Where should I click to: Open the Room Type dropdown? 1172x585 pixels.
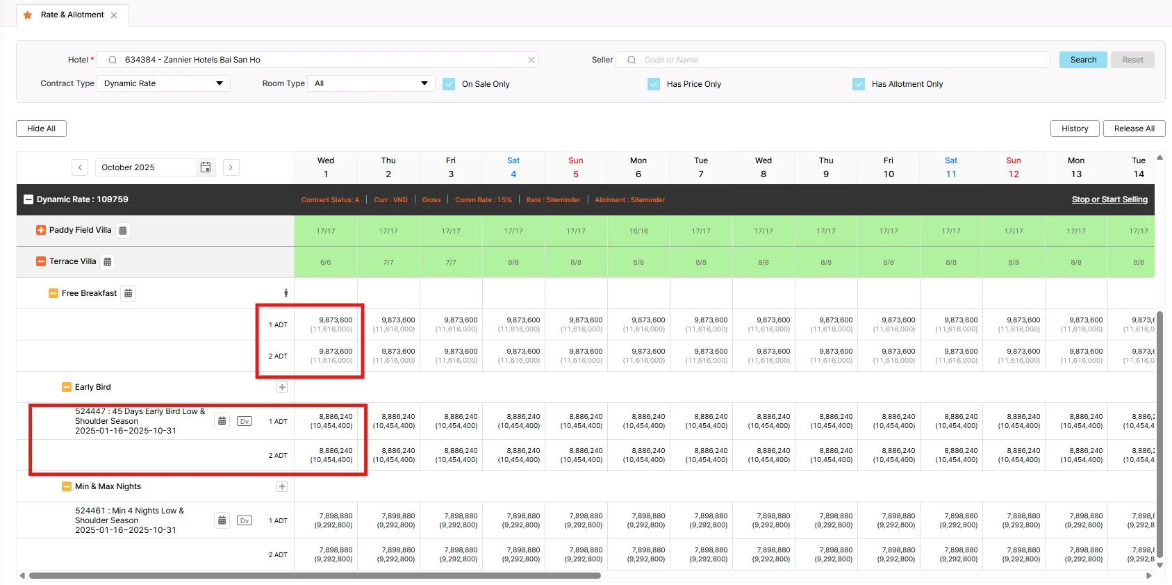tap(371, 83)
